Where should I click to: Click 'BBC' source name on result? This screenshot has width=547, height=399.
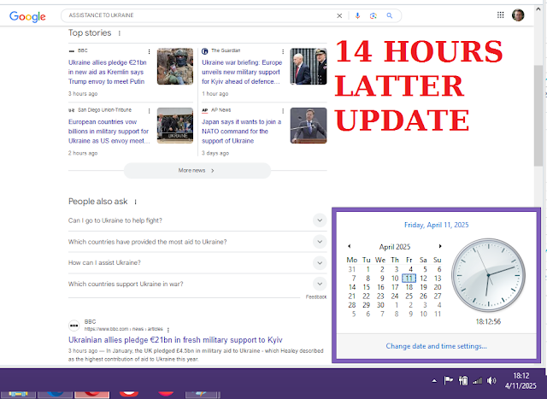click(90, 321)
